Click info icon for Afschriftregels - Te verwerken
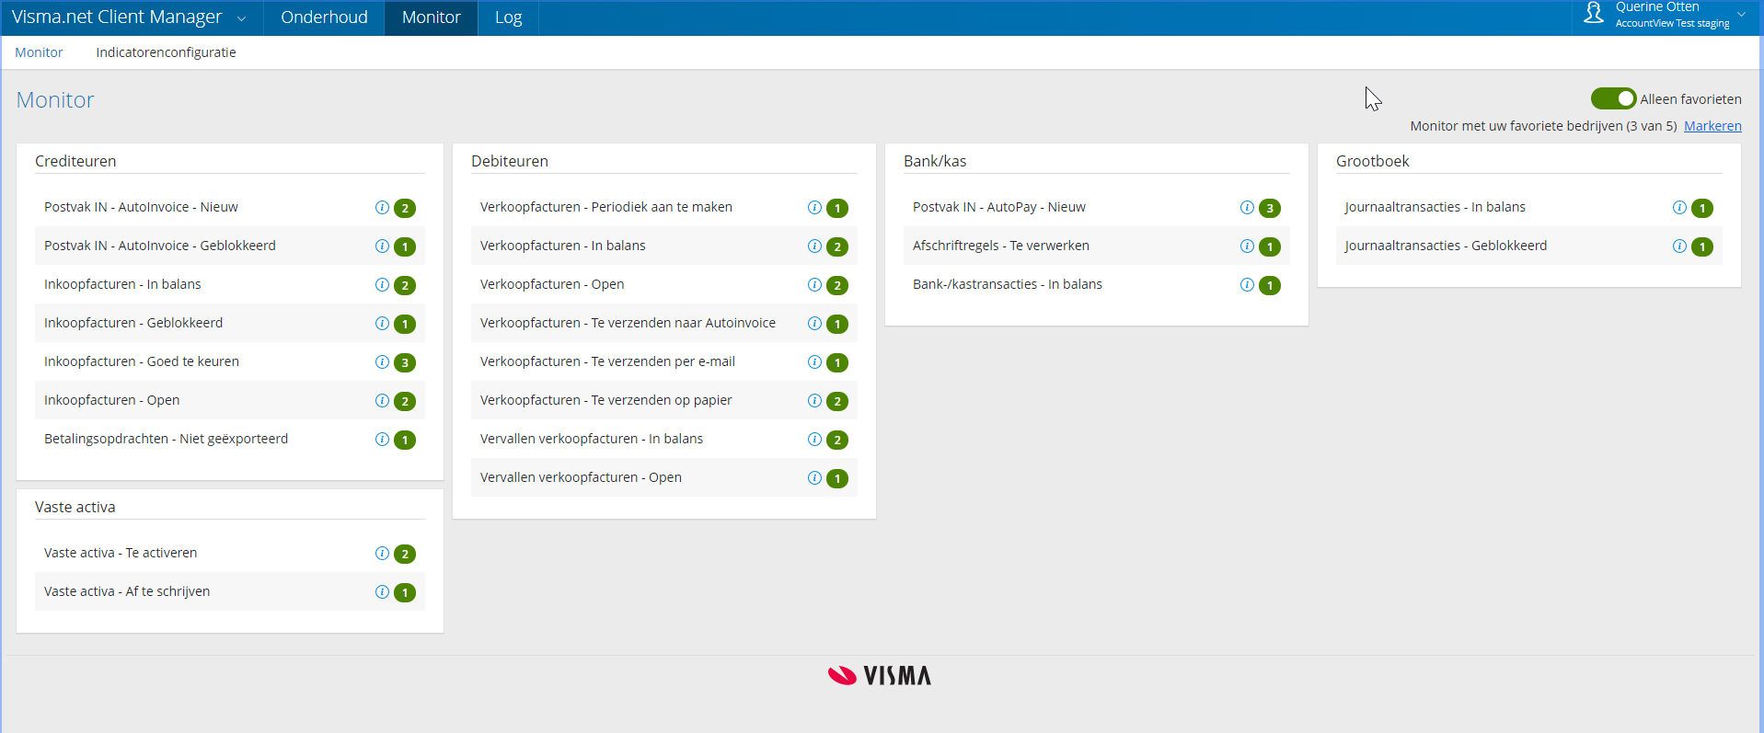 click(1247, 246)
